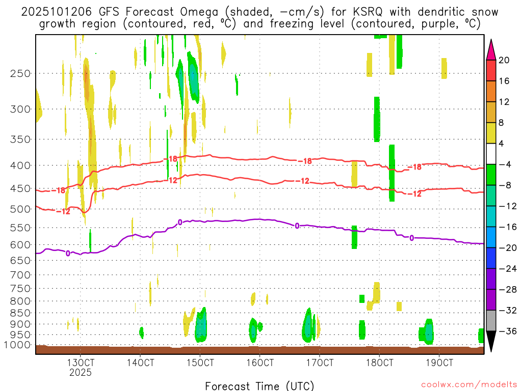522x391 pixels.
Task: Click the 350 pressure level label
Action: (x=20, y=139)
